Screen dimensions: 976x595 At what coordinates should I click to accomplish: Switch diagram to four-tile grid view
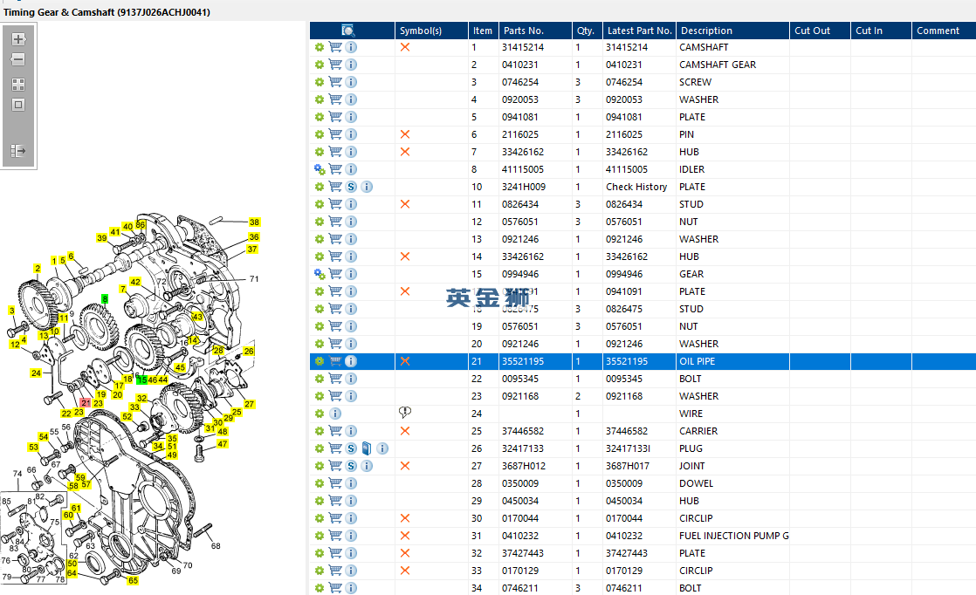(x=18, y=84)
